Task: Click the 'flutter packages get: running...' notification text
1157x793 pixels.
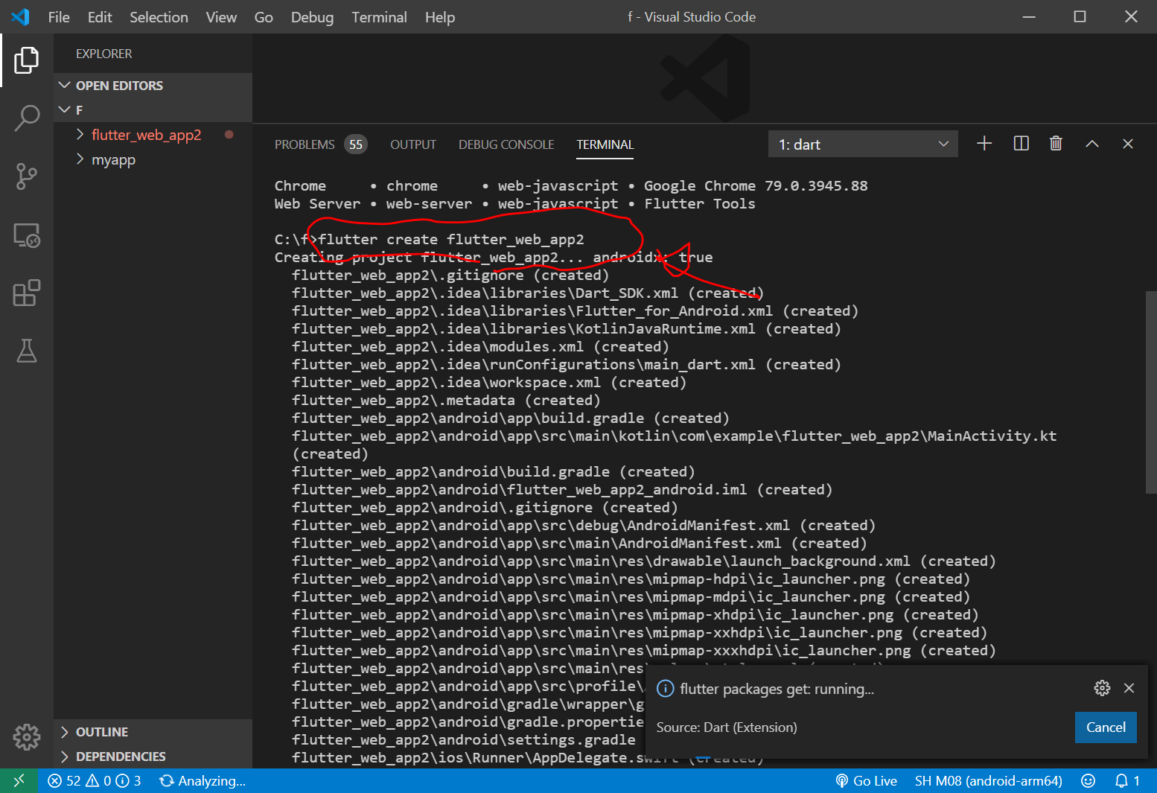Action: click(777, 689)
